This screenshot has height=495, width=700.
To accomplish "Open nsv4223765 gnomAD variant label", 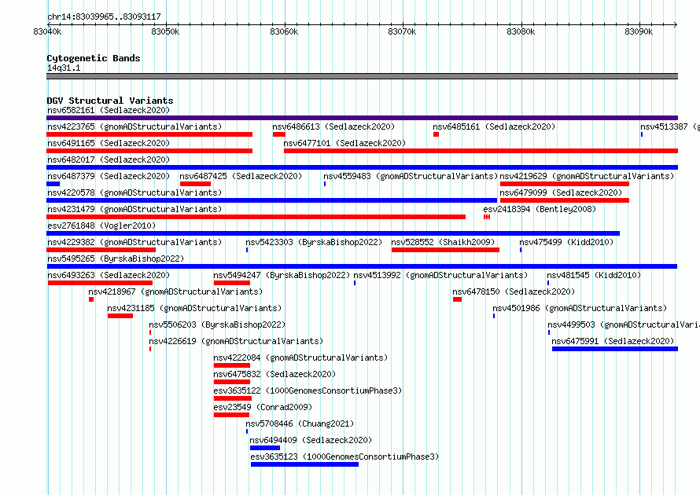I will coord(134,126).
